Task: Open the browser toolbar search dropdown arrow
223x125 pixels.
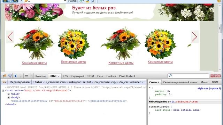Action: (x=65, y=1)
